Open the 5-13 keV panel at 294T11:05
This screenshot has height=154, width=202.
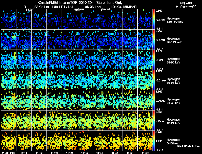click(x=9, y=141)
